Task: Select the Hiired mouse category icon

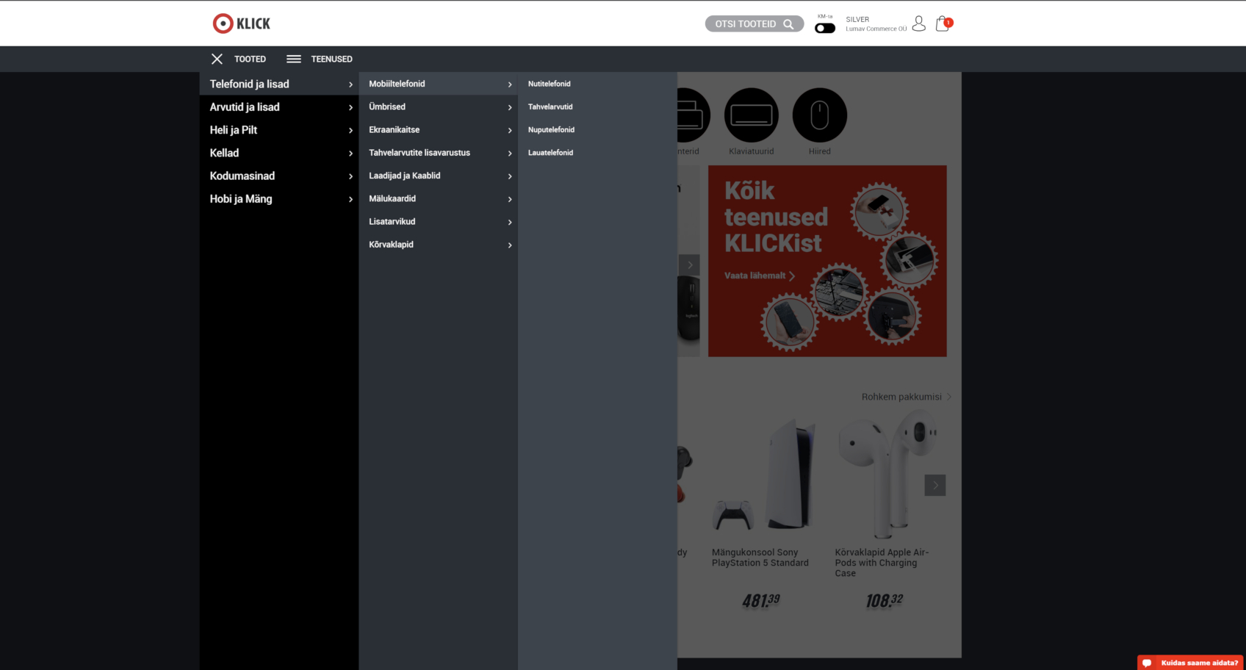Action: (820, 115)
